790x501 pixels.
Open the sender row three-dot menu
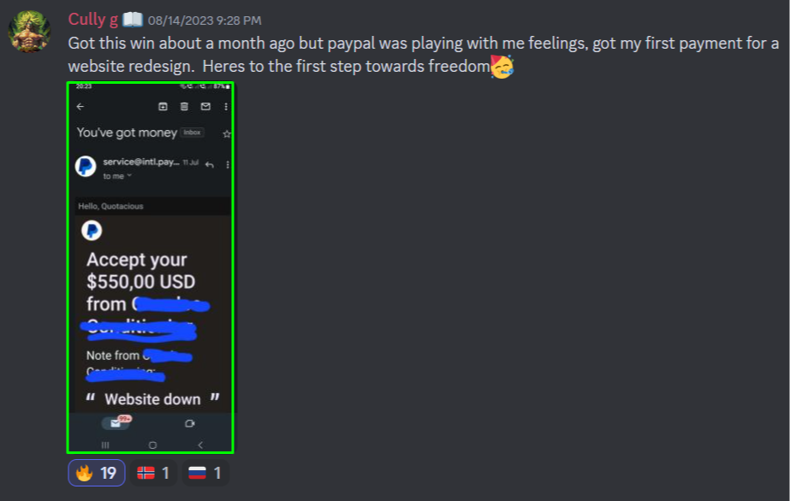point(228,165)
